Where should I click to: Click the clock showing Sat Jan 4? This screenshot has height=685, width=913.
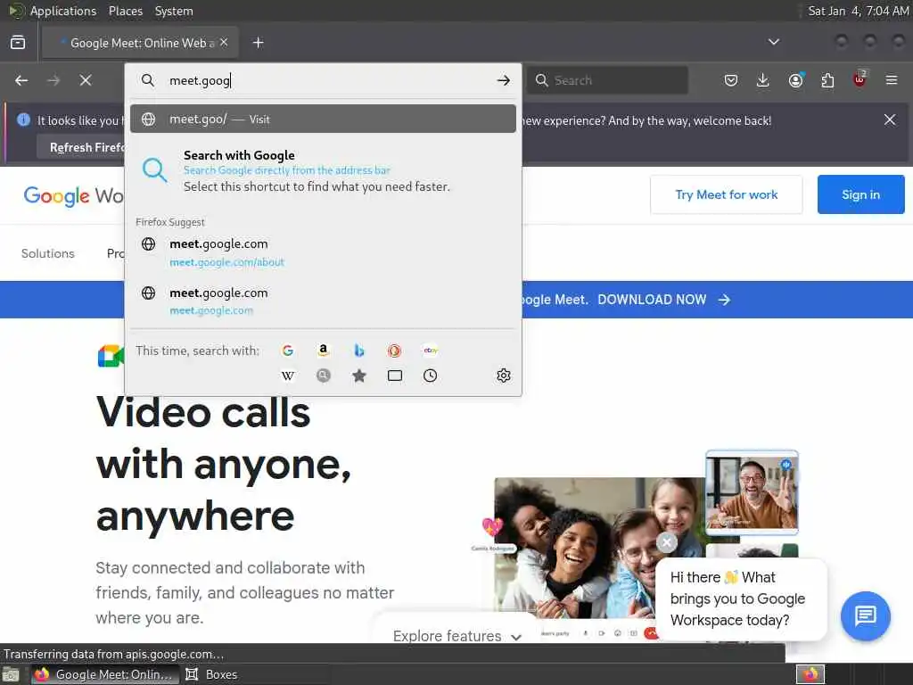[859, 11]
